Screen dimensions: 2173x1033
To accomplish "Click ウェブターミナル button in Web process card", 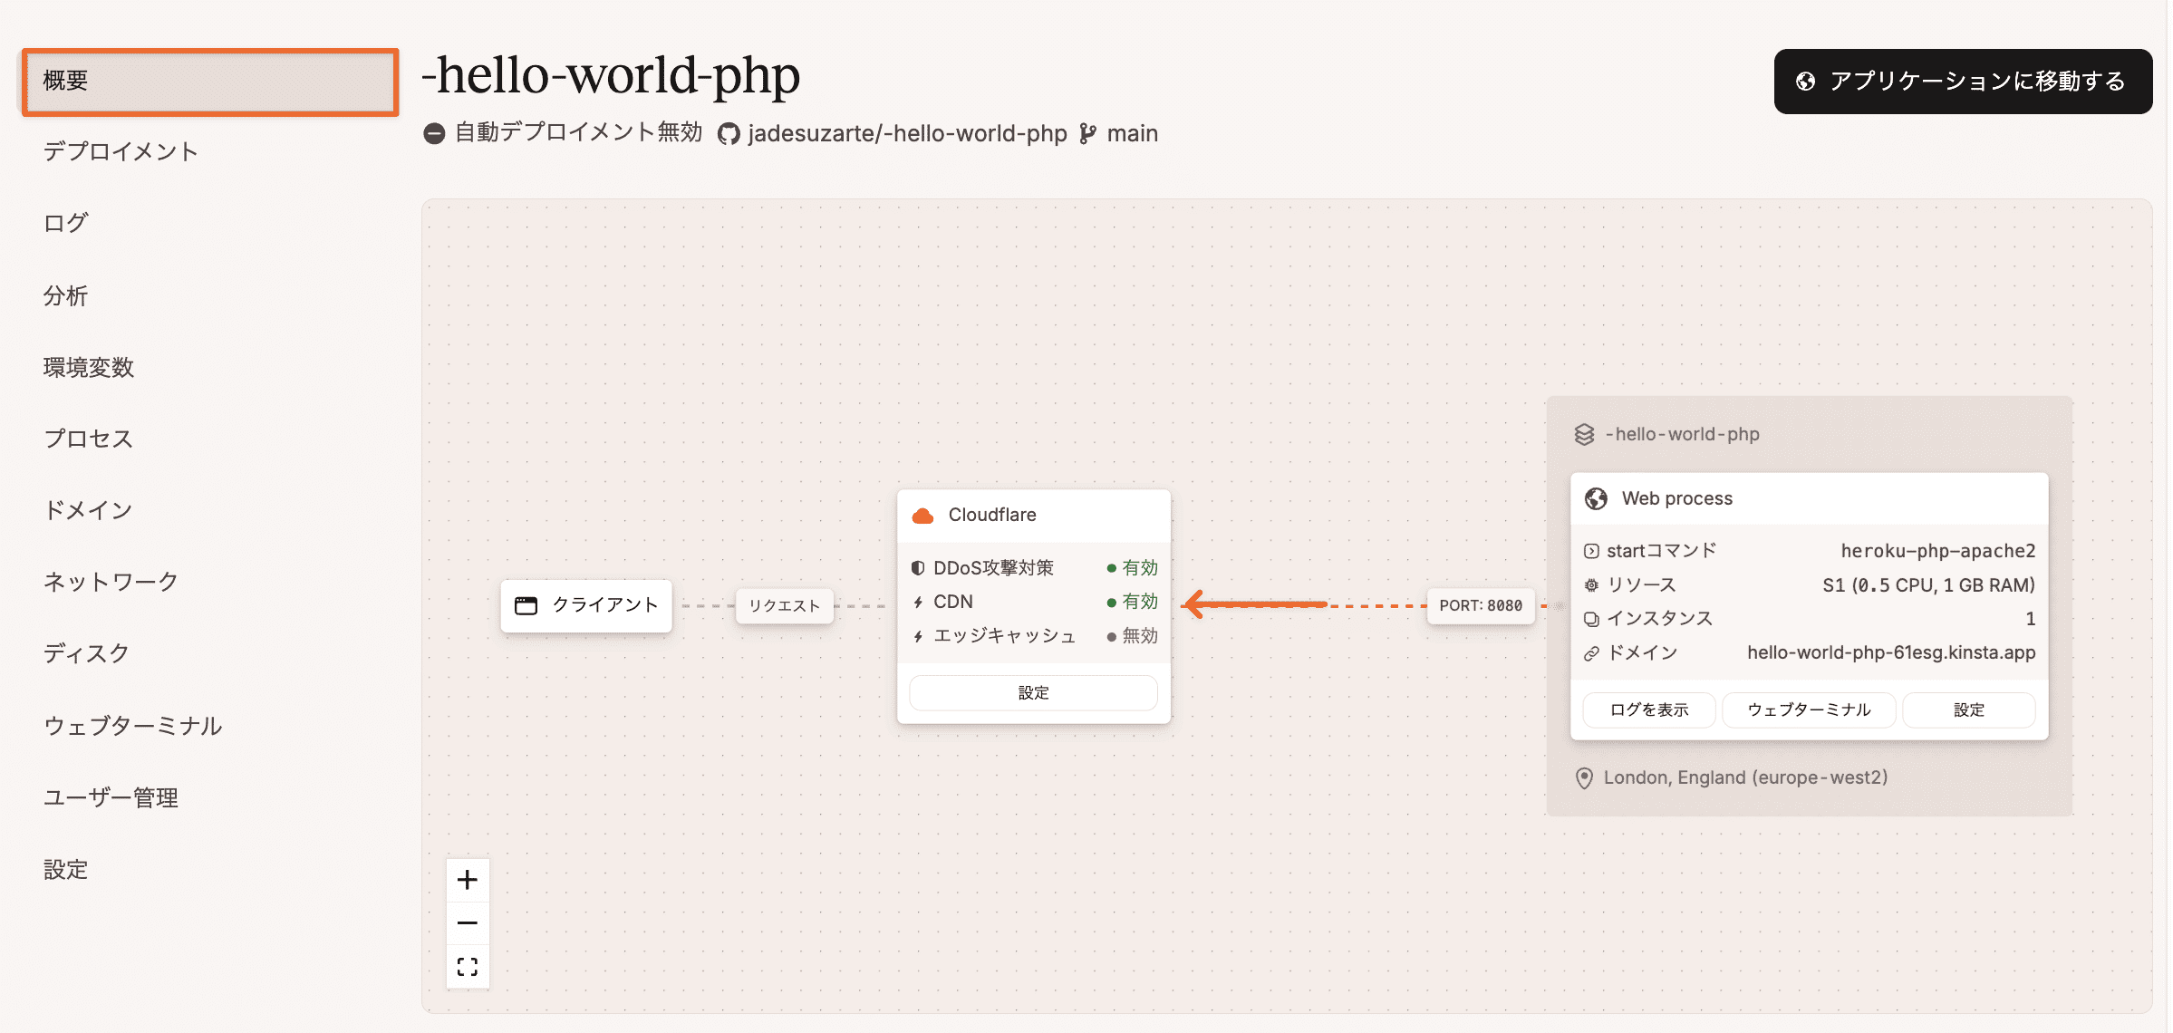I will (1809, 710).
